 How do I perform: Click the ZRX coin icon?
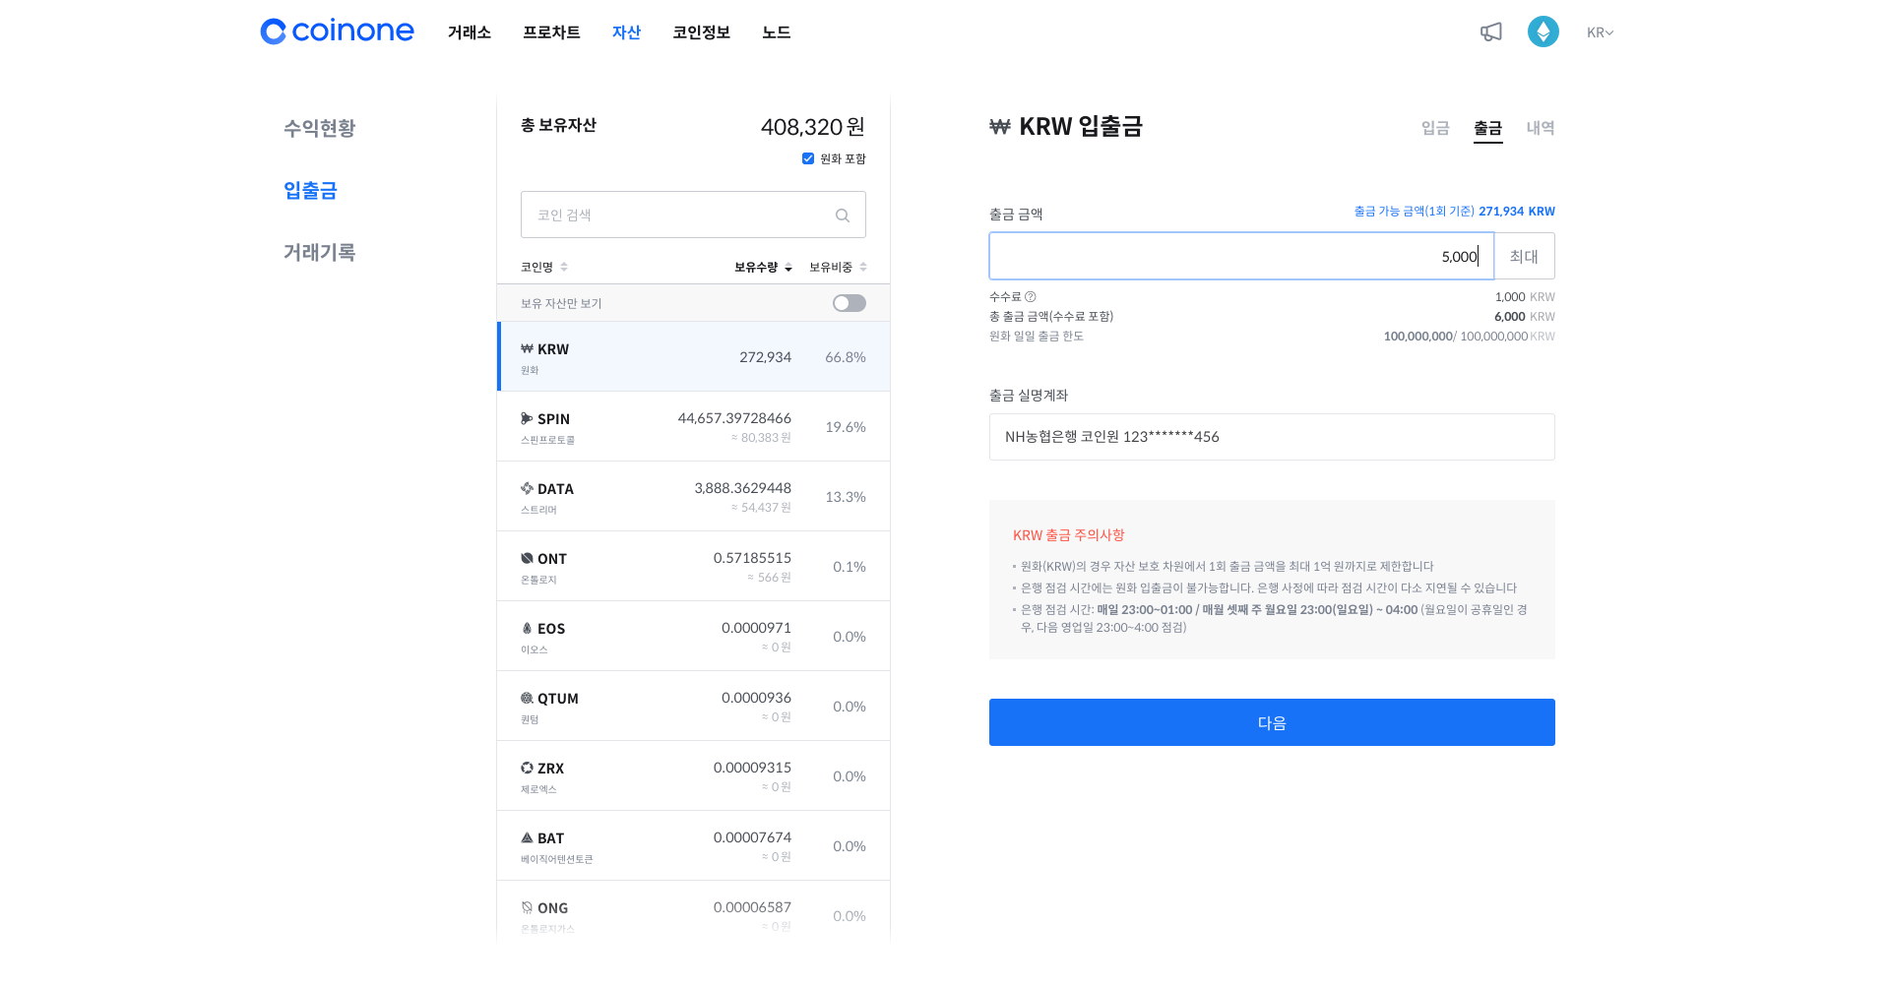click(x=527, y=768)
